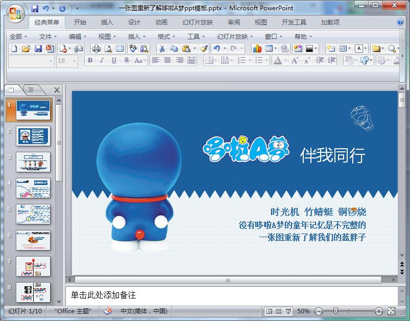Open the 幻灯片放映 dropdown menu
This screenshot has height=321, width=410.
(x=235, y=37)
